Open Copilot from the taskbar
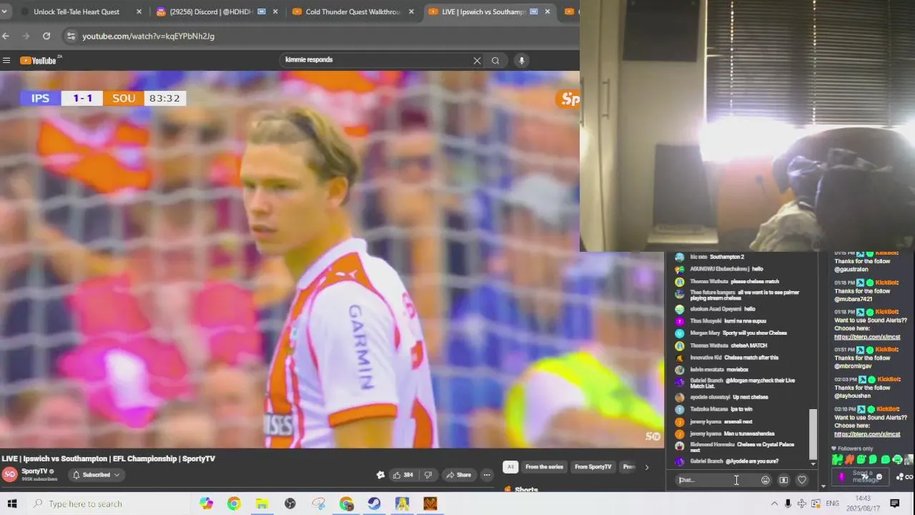This screenshot has height=515, width=915. pos(206,504)
